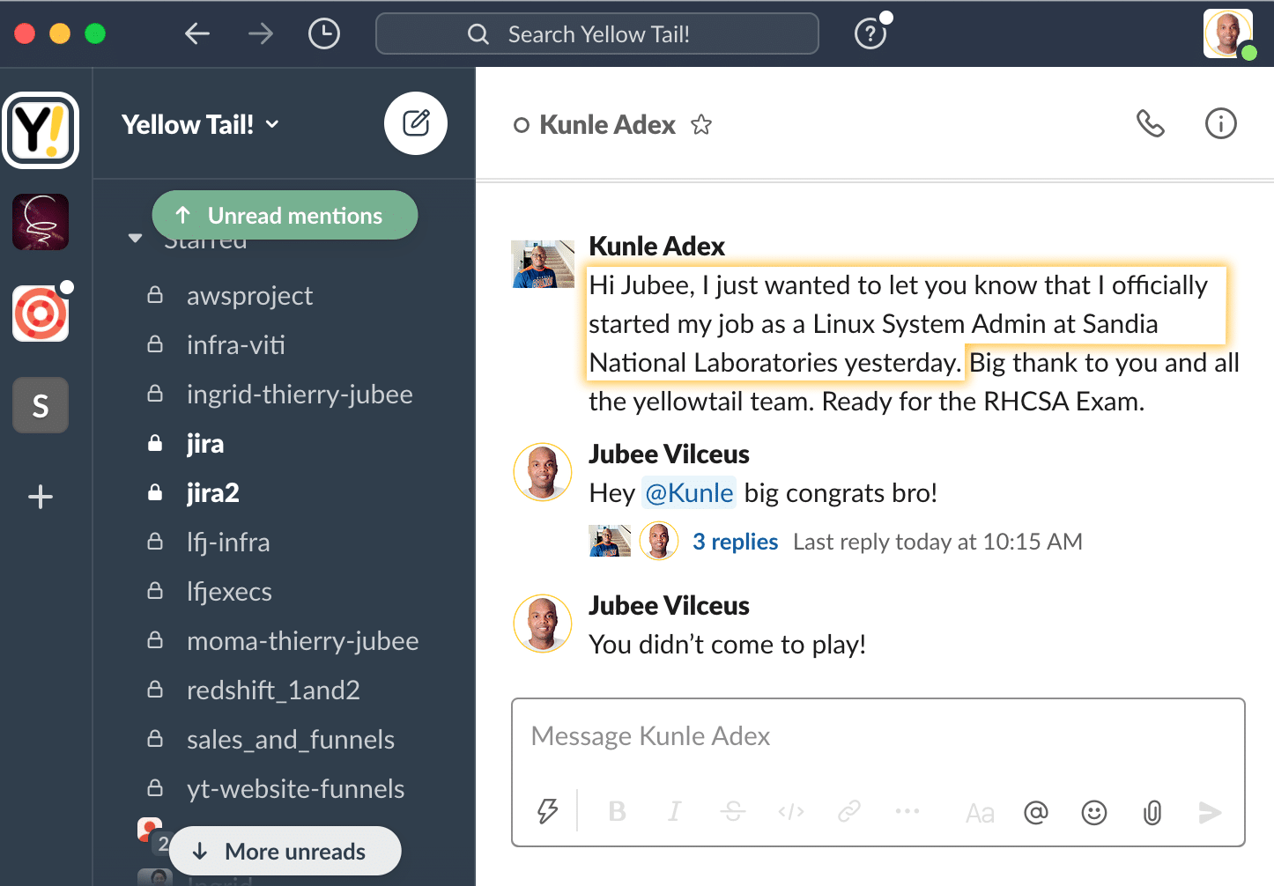Insert a link with chain icon
Viewport: 1274px width, 886px height.
coord(849,811)
